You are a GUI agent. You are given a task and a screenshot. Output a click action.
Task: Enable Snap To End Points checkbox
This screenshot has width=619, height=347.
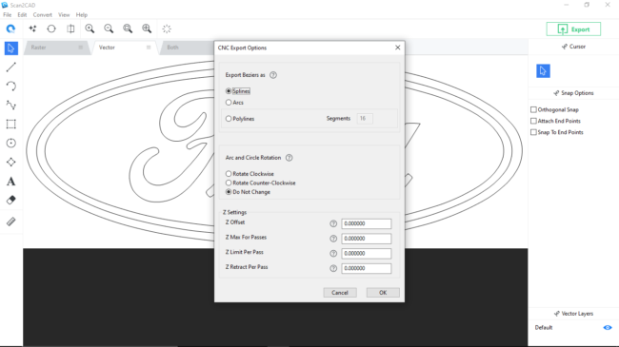(x=533, y=132)
